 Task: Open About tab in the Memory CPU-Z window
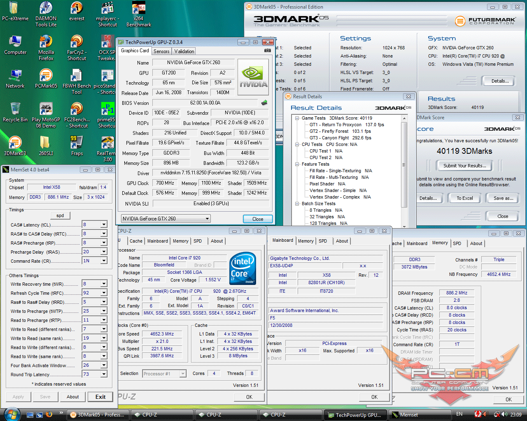click(476, 243)
